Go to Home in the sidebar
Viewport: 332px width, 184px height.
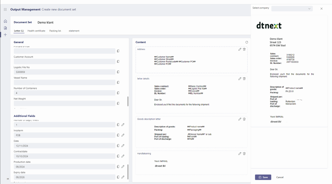click(x=5, y=21)
